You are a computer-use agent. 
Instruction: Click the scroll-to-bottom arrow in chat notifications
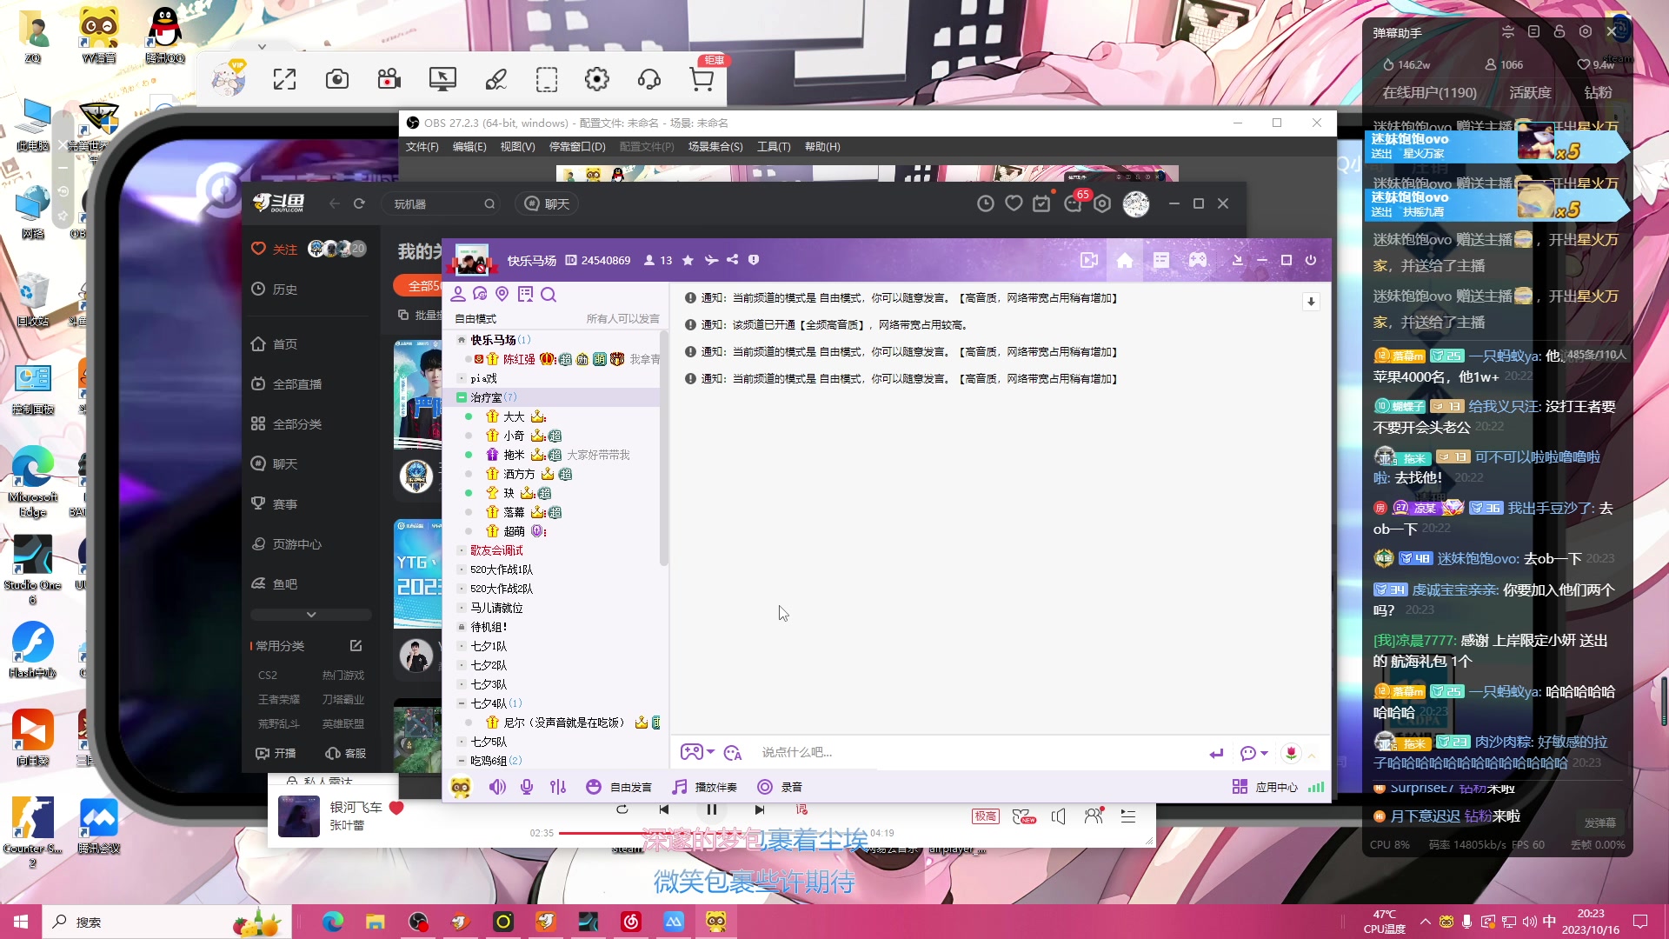tap(1311, 302)
